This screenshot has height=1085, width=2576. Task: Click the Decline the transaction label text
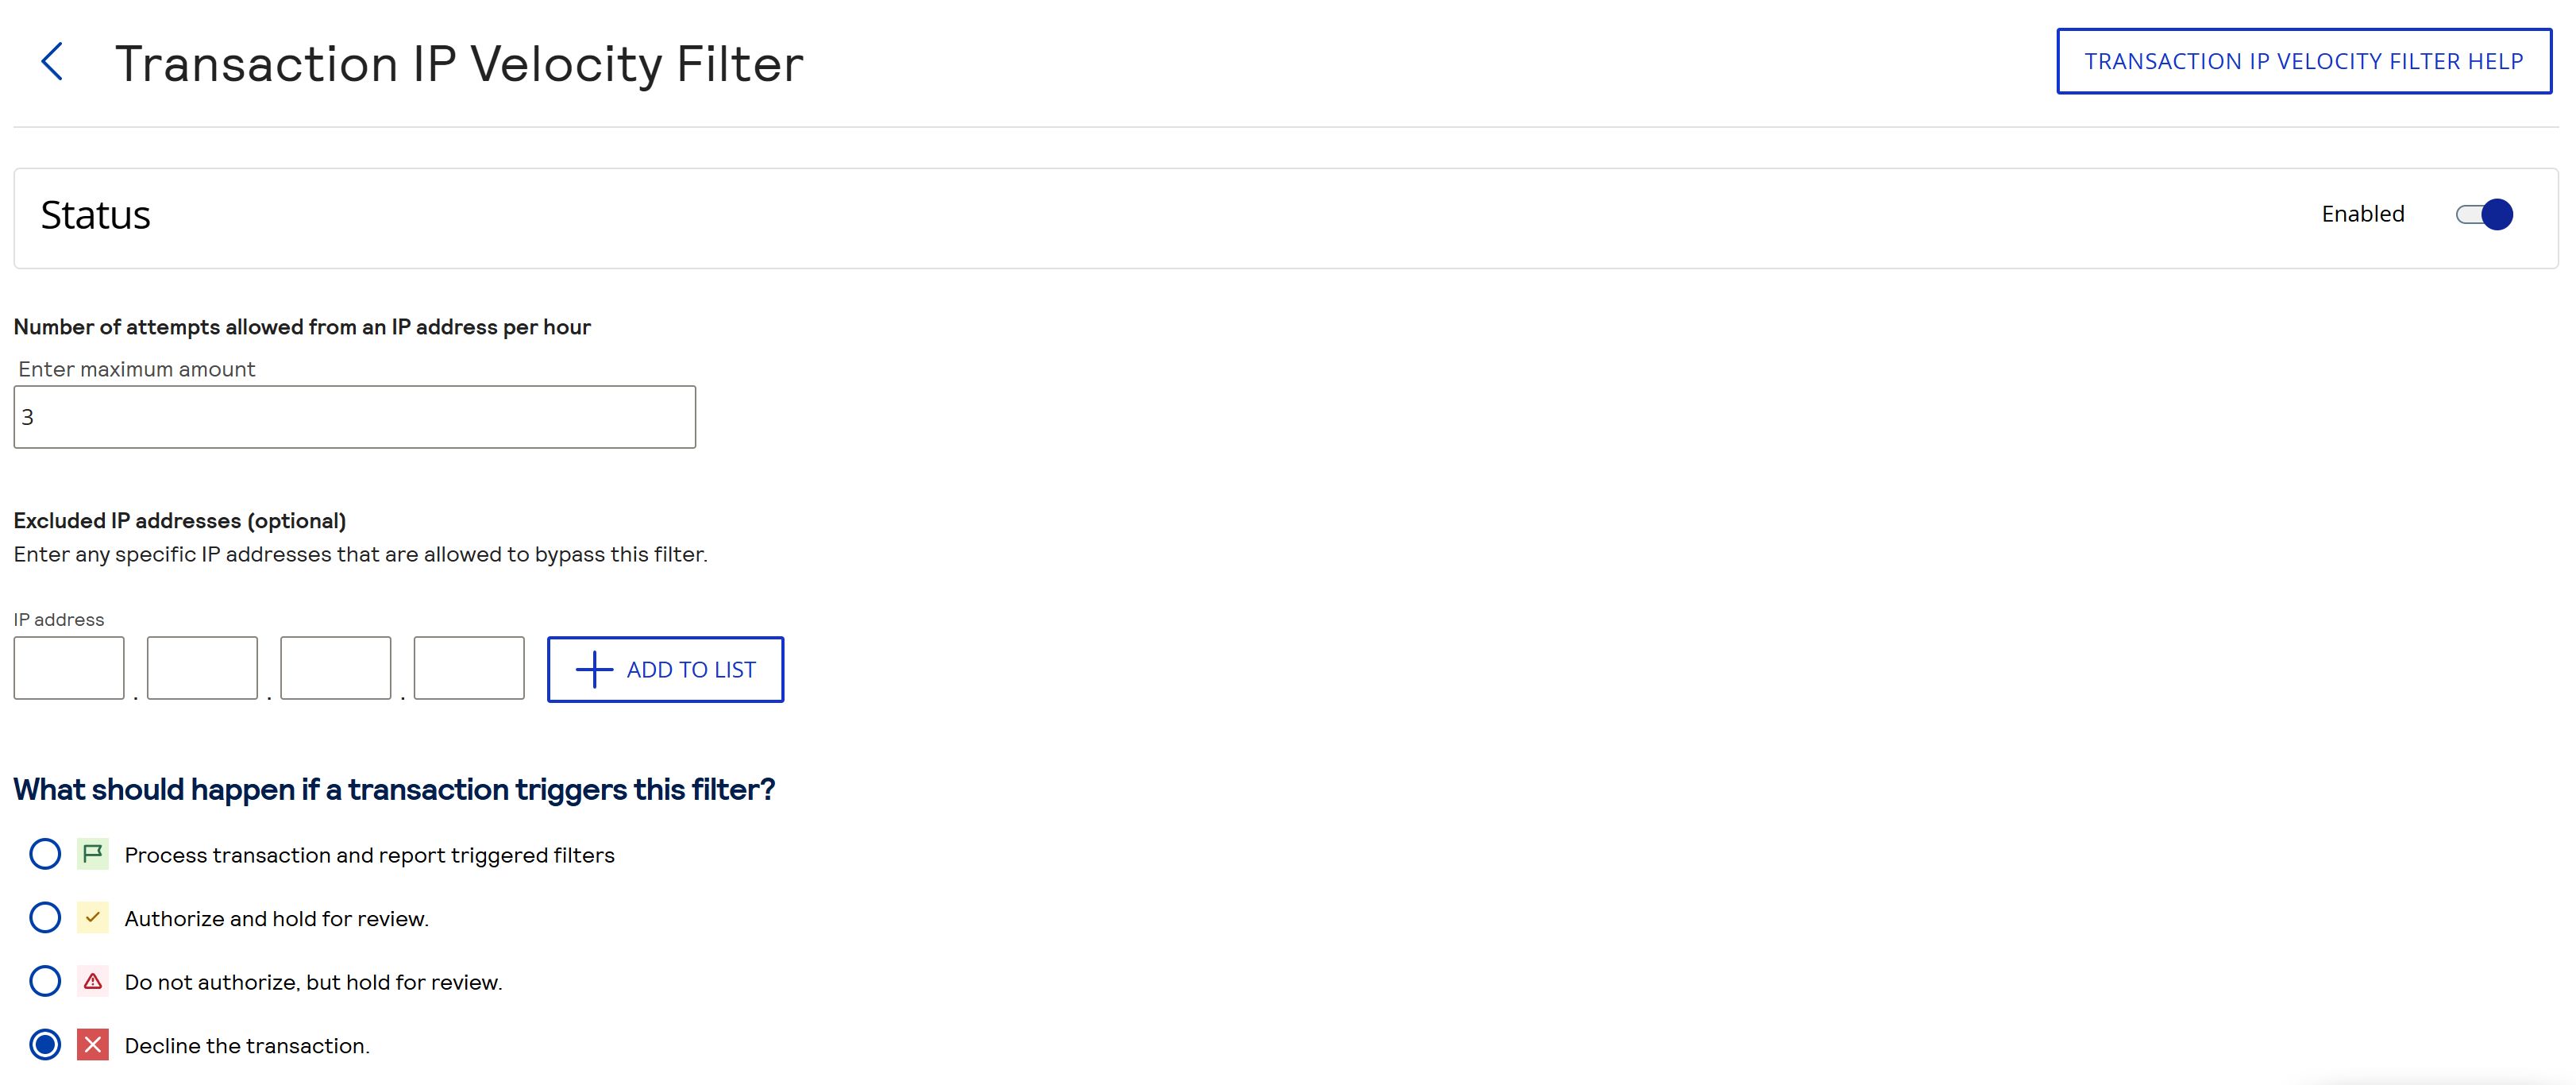click(x=247, y=1046)
